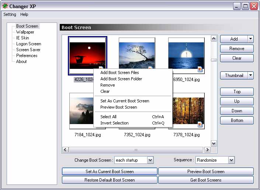Open the Setting menu

tap(10, 14)
